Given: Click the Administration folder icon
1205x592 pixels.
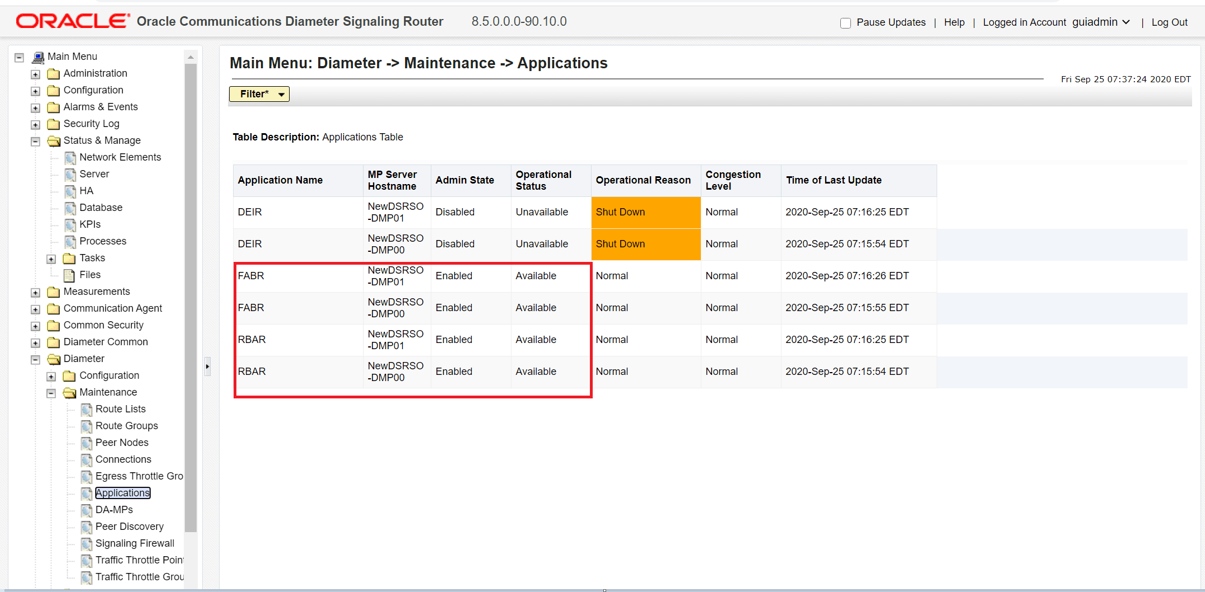Looking at the screenshot, I should (x=54, y=74).
